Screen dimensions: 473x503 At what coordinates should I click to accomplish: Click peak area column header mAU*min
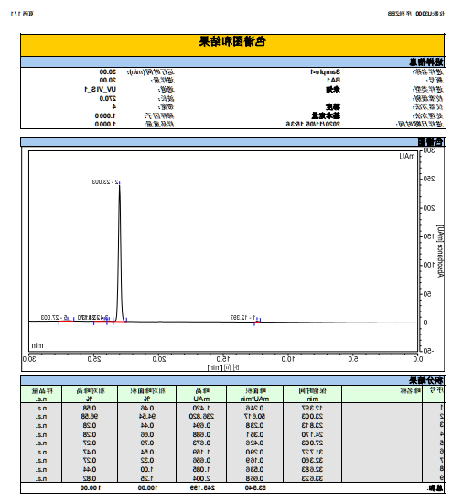255,394
